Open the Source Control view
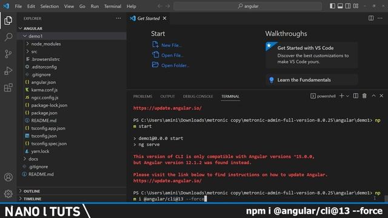The width and height of the screenshot is (388, 218). coord(8,54)
